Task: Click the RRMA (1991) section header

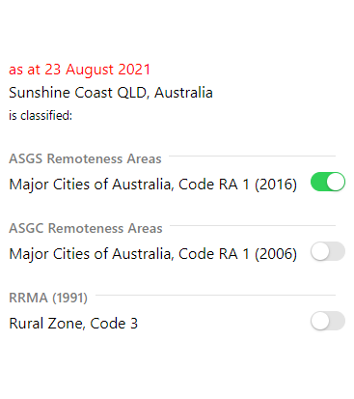Action: click(48, 298)
